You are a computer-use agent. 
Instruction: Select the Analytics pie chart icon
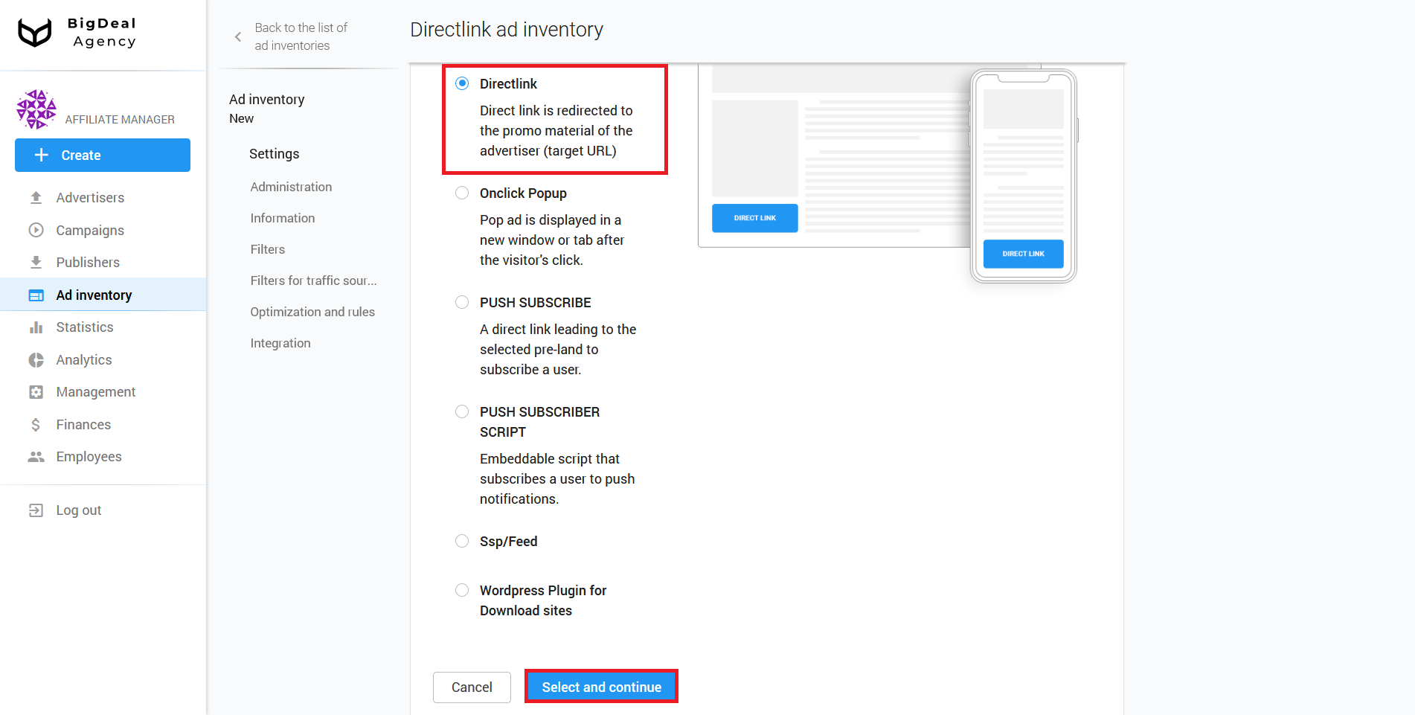click(x=35, y=359)
